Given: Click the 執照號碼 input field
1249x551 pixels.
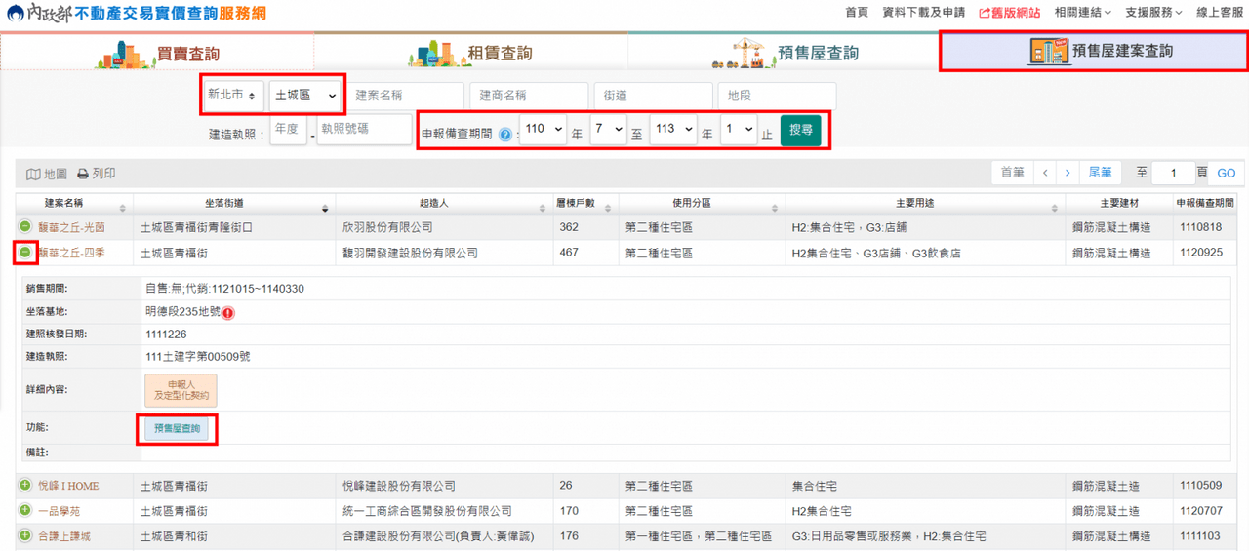Looking at the screenshot, I should 364,130.
